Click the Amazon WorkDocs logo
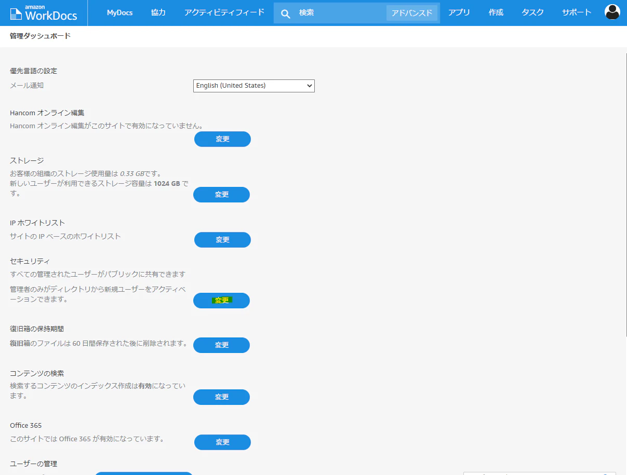 44,13
